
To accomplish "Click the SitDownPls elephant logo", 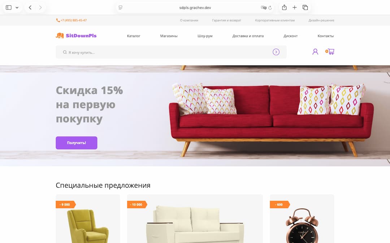I will 76,36.
